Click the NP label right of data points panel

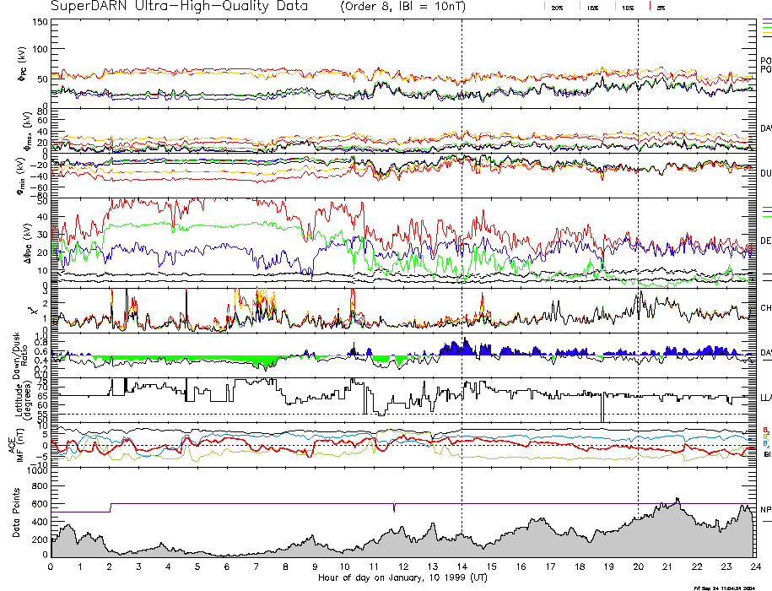[x=765, y=509]
